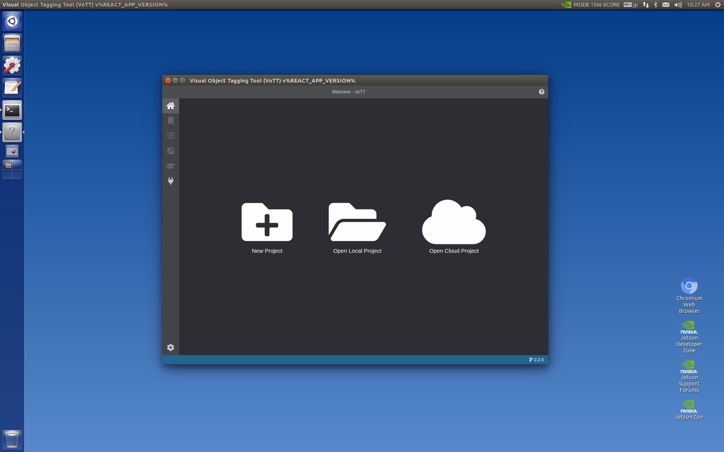Open Project Settings sliders icon
The height and width of the screenshot is (452, 724).
[171, 136]
